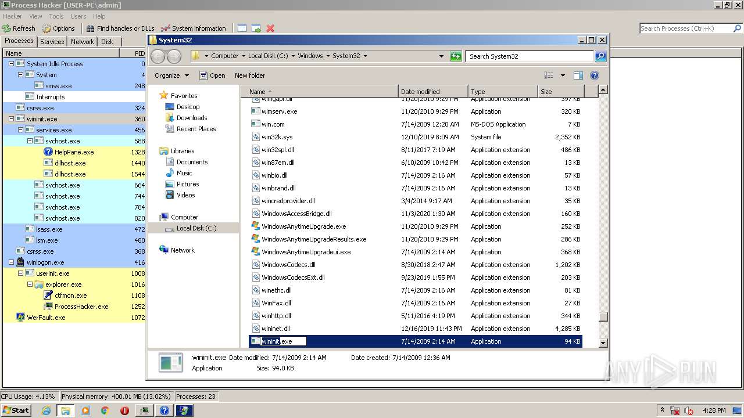This screenshot has height=418, width=744.
Task: Collapse the winlogon.exe tree node
Action: pyautogui.click(x=11, y=262)
